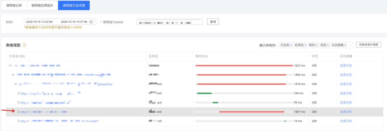
Task: Switch to 调用链分析 tab
Action: pos(14,5)
